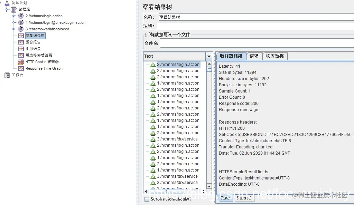This screenshot has width=354, height=205.
Task: Switch to the 取样器结果 tab
Action: 231,56
